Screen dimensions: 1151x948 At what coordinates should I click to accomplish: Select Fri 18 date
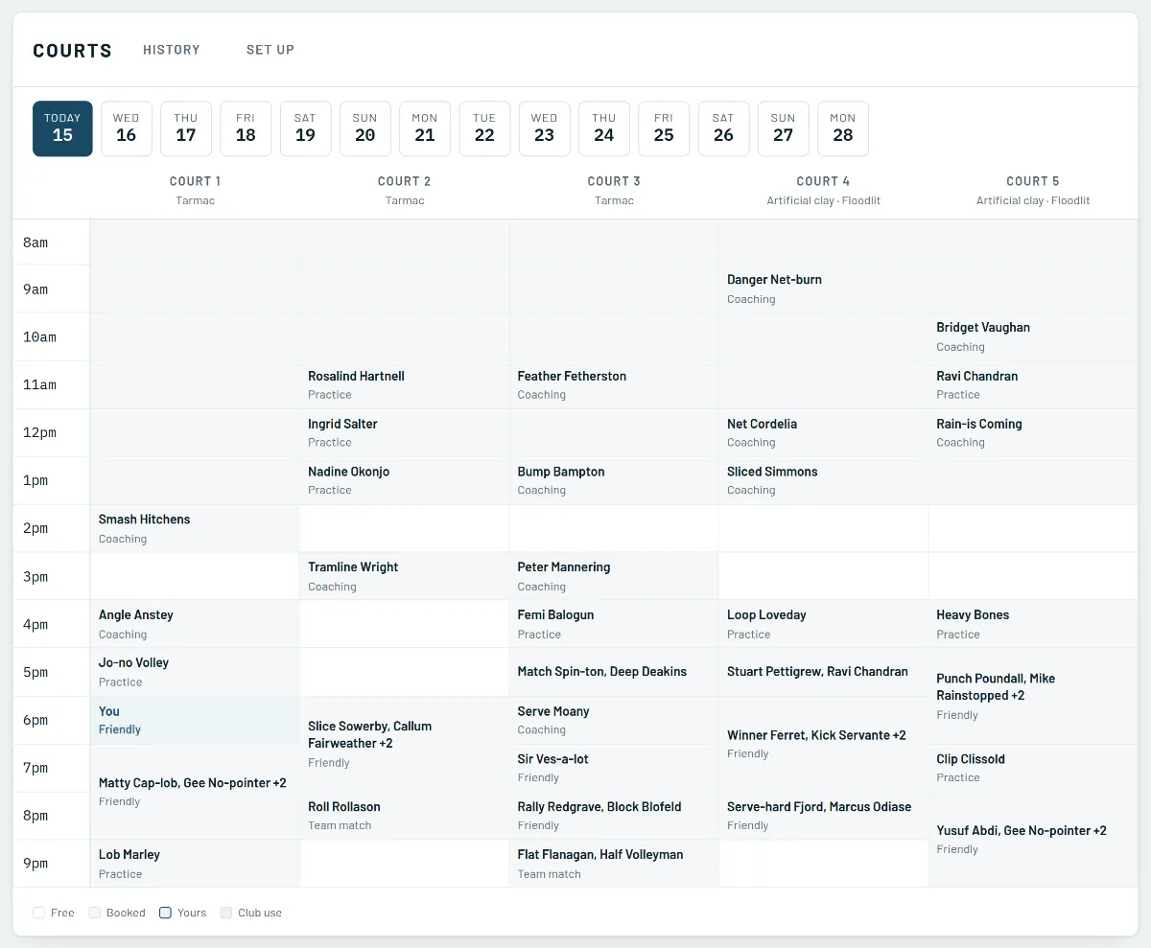tap(246, 128)
